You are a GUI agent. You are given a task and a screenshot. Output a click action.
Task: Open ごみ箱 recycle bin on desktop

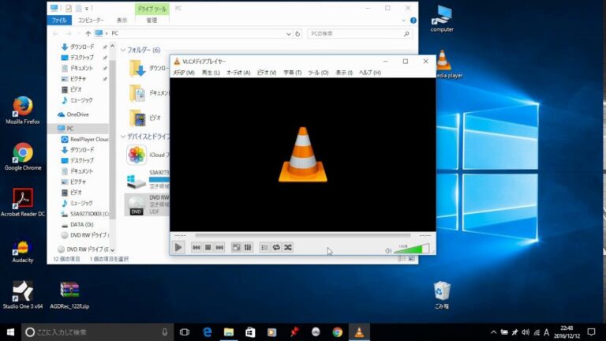pos(442,294)
